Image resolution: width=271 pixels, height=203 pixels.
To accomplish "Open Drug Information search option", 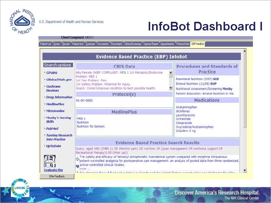I will coord(59,97).
